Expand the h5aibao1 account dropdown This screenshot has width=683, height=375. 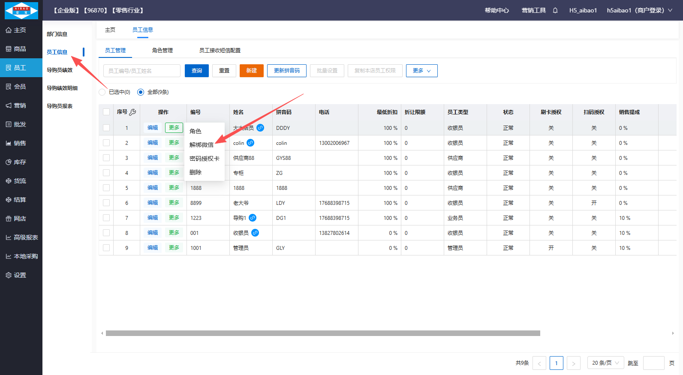(x=639, y=10)
